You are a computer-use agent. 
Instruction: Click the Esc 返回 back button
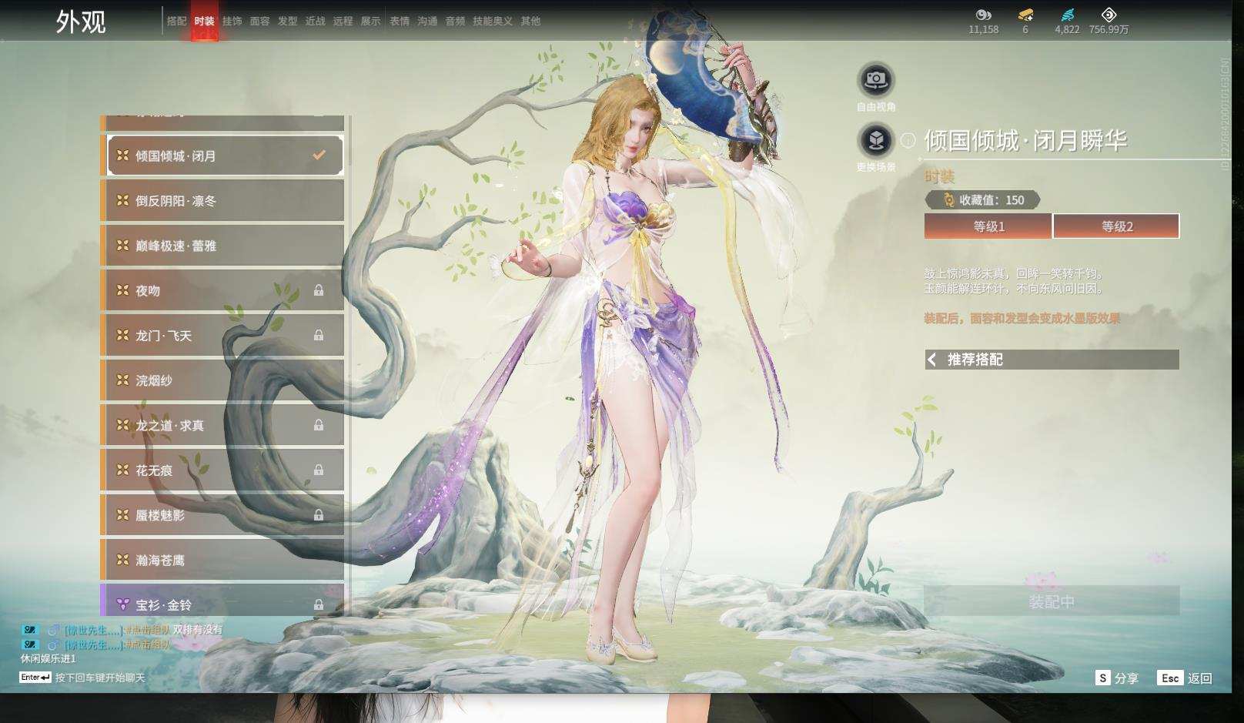(1185, 678)
